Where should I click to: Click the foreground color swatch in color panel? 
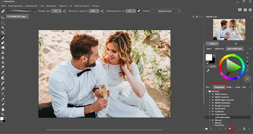209,57
